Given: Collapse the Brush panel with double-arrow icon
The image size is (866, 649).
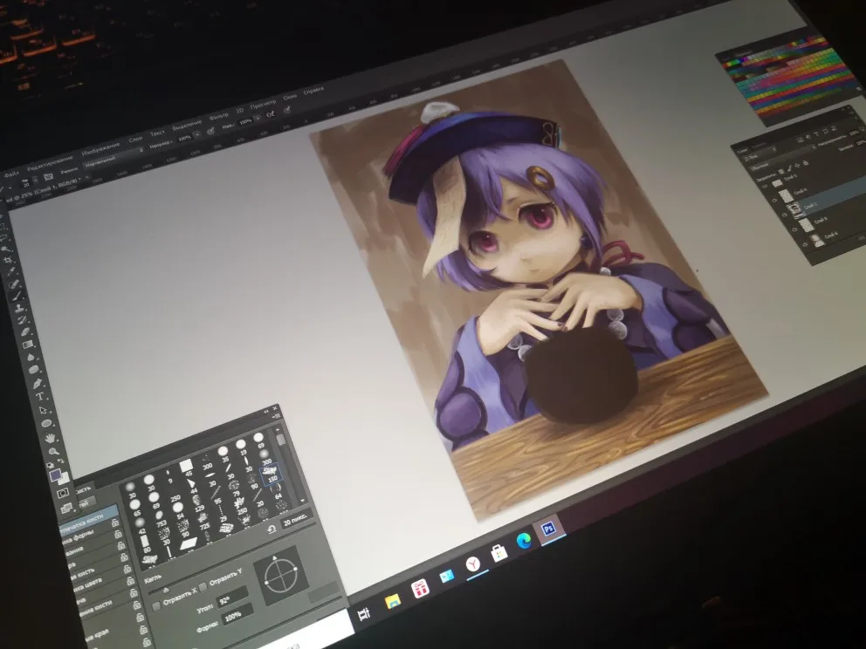Looking at the screenshot, I should pos(265,411).
